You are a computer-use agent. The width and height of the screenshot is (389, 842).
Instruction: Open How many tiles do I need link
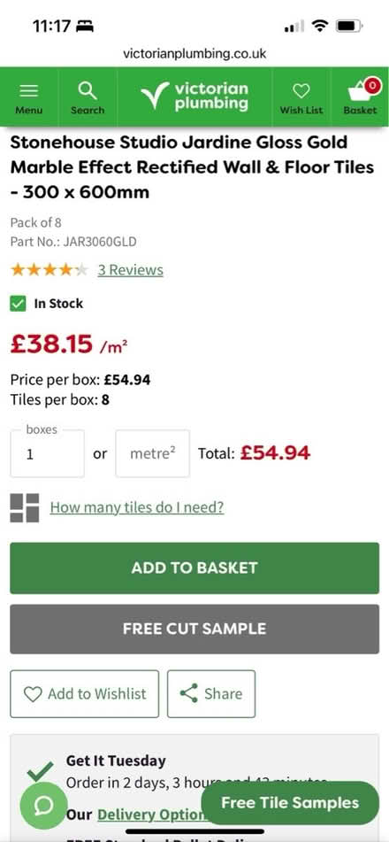137,507
